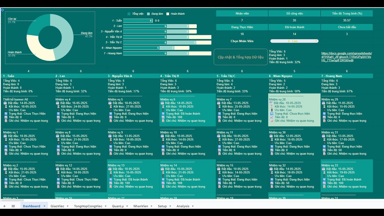Click calendar icon beside Bắt đầu in Nhiệm vụ 4

(x=57, y=103)
